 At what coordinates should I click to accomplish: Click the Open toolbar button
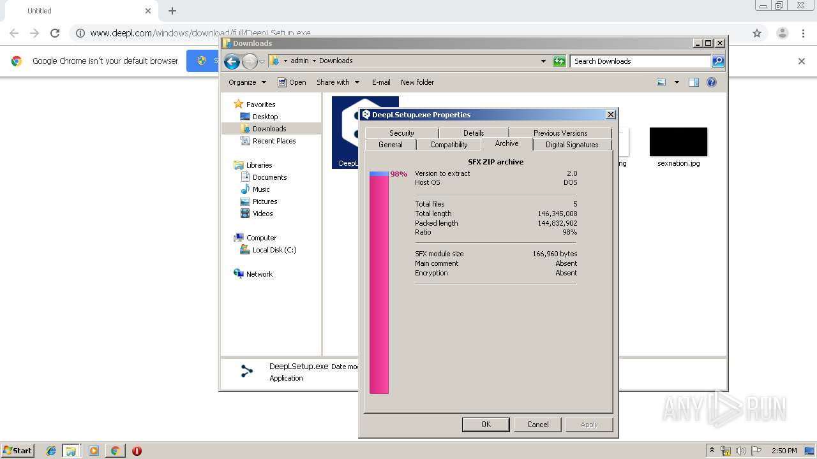(292, 82)
